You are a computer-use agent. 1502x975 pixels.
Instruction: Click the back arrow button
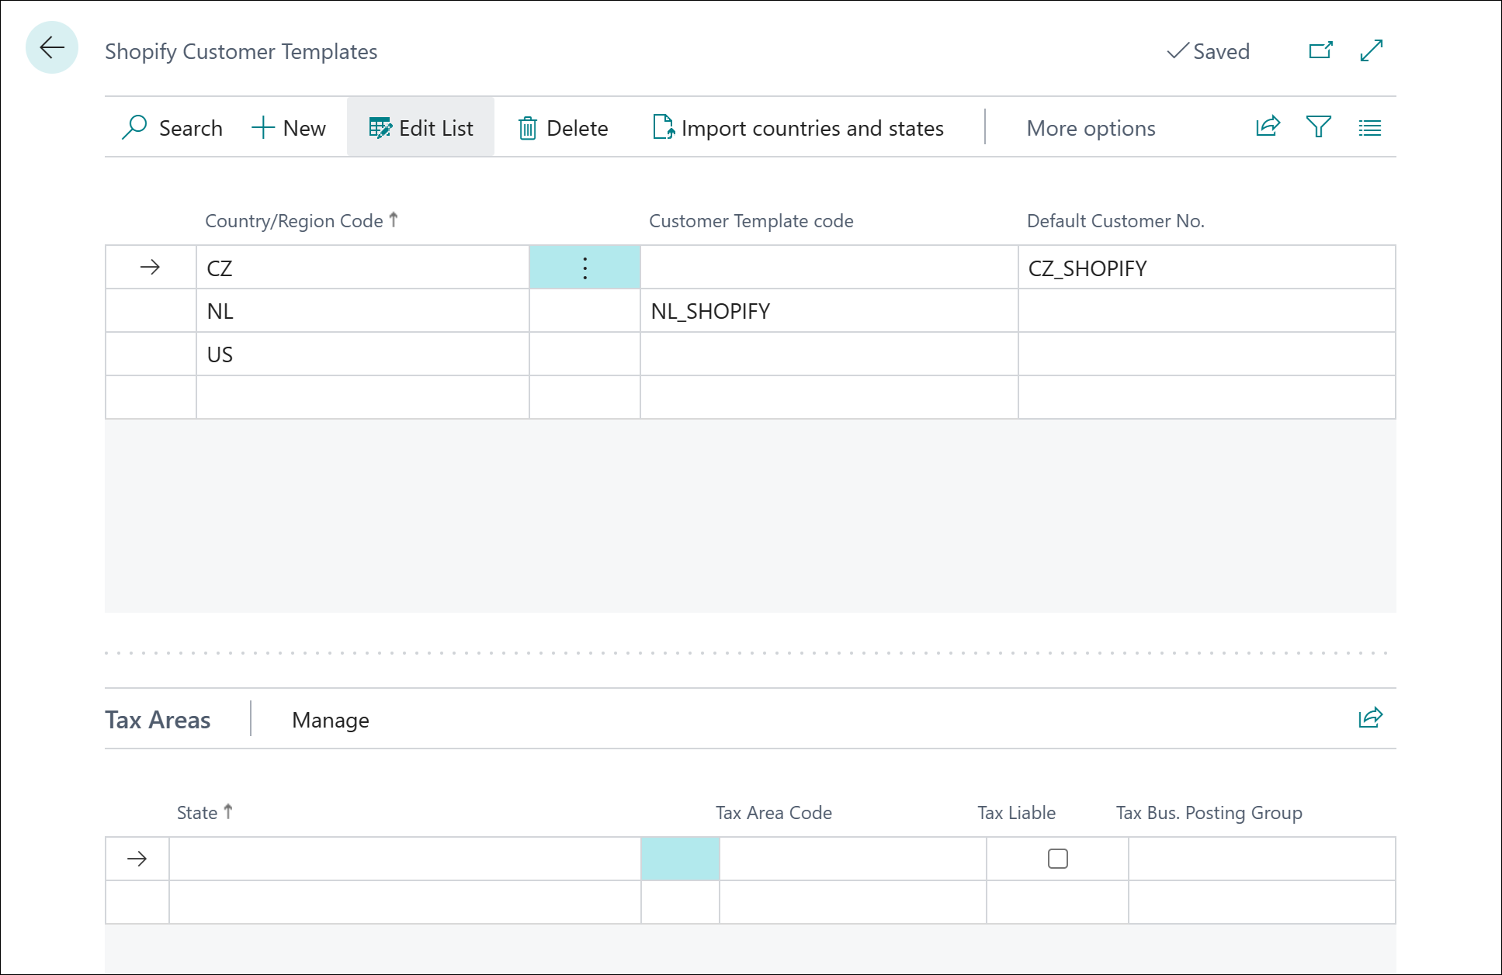coord(52,48)
